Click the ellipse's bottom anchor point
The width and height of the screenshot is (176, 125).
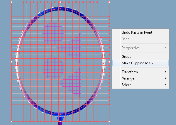click(60, 114)
